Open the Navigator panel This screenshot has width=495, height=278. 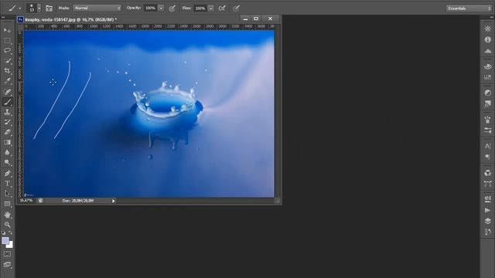click(488, 29)
